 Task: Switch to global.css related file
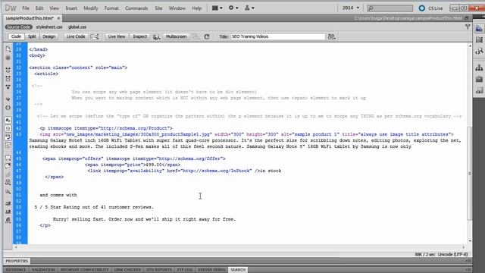click(x=77, y=27)
